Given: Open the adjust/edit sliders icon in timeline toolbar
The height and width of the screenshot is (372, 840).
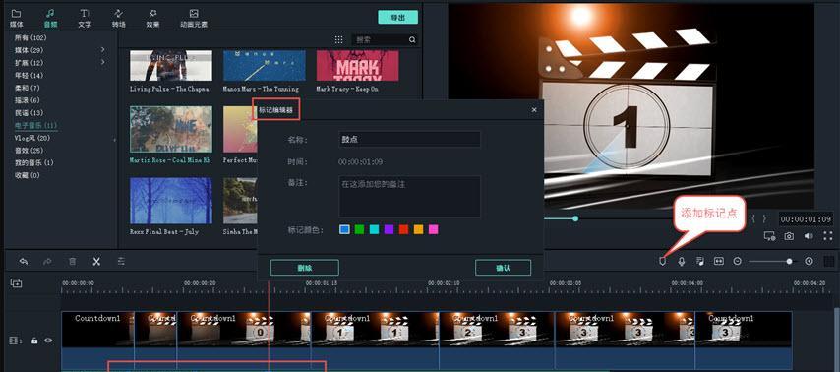Looking at the screenshot, I should [122, 261].
